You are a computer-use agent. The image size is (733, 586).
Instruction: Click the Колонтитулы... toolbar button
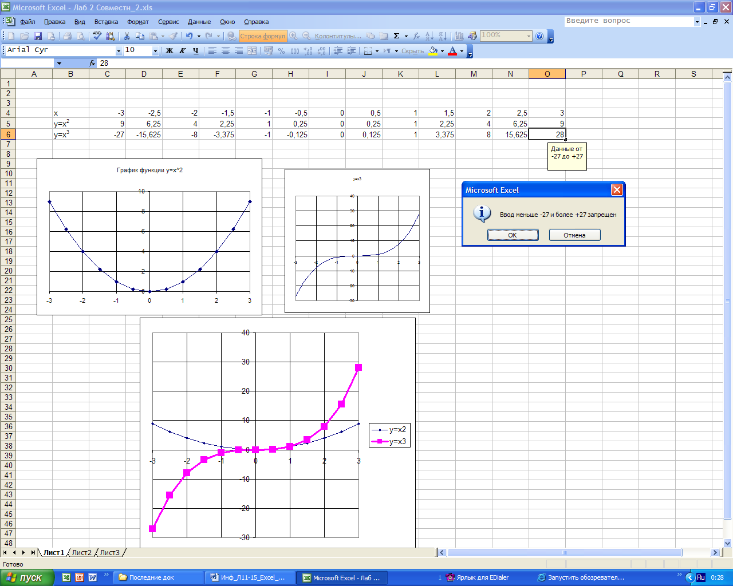pos(338,36)
